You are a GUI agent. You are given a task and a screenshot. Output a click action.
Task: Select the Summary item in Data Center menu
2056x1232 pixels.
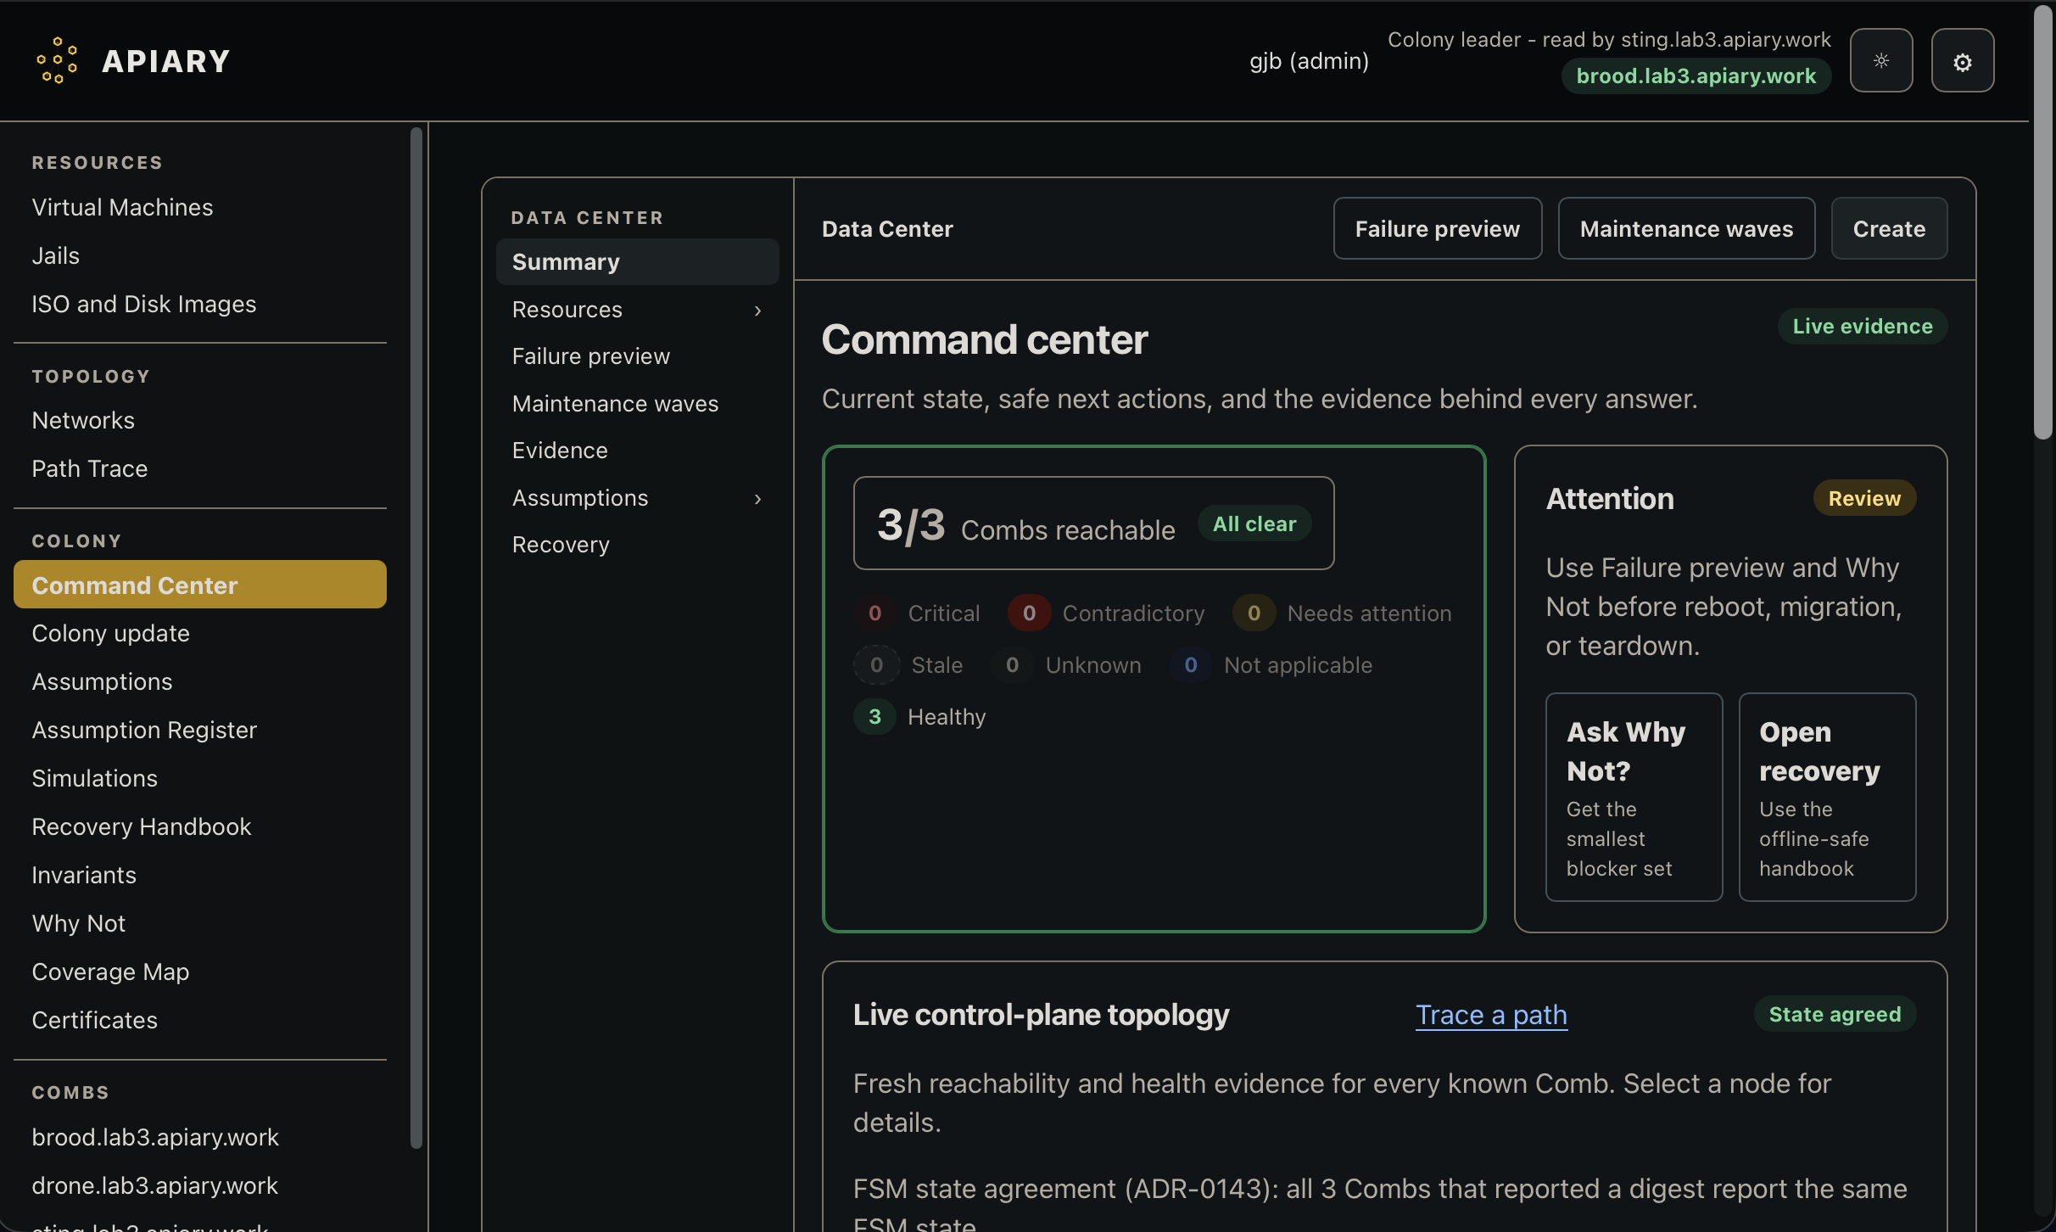[637, 262]
